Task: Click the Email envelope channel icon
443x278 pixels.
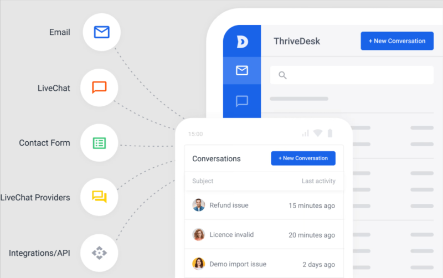Action: (102, 32)
